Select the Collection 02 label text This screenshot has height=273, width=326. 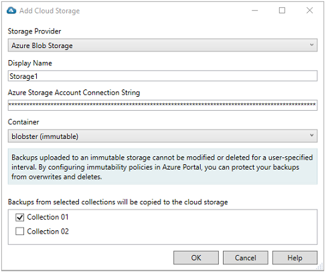pyautogui.click(x=48, y=232)
